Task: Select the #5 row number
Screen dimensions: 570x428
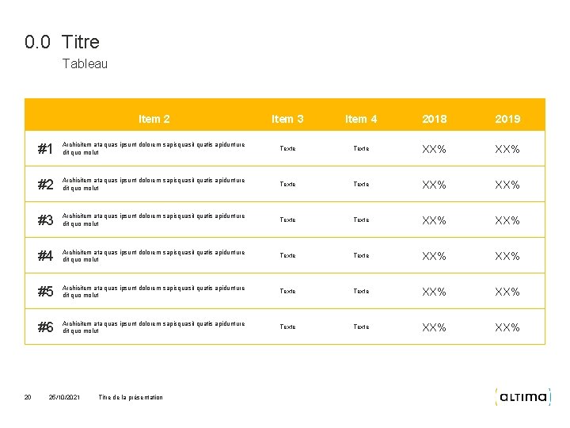Action: [45, 292]
